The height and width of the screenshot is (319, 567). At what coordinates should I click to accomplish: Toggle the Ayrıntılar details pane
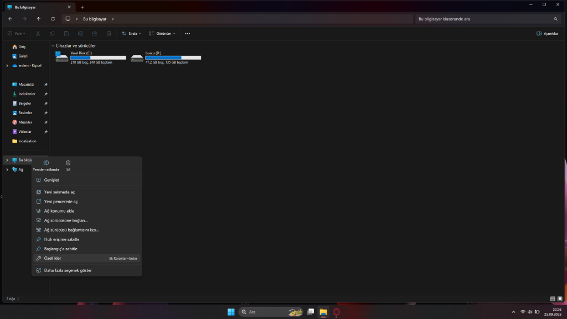[547, 33]
